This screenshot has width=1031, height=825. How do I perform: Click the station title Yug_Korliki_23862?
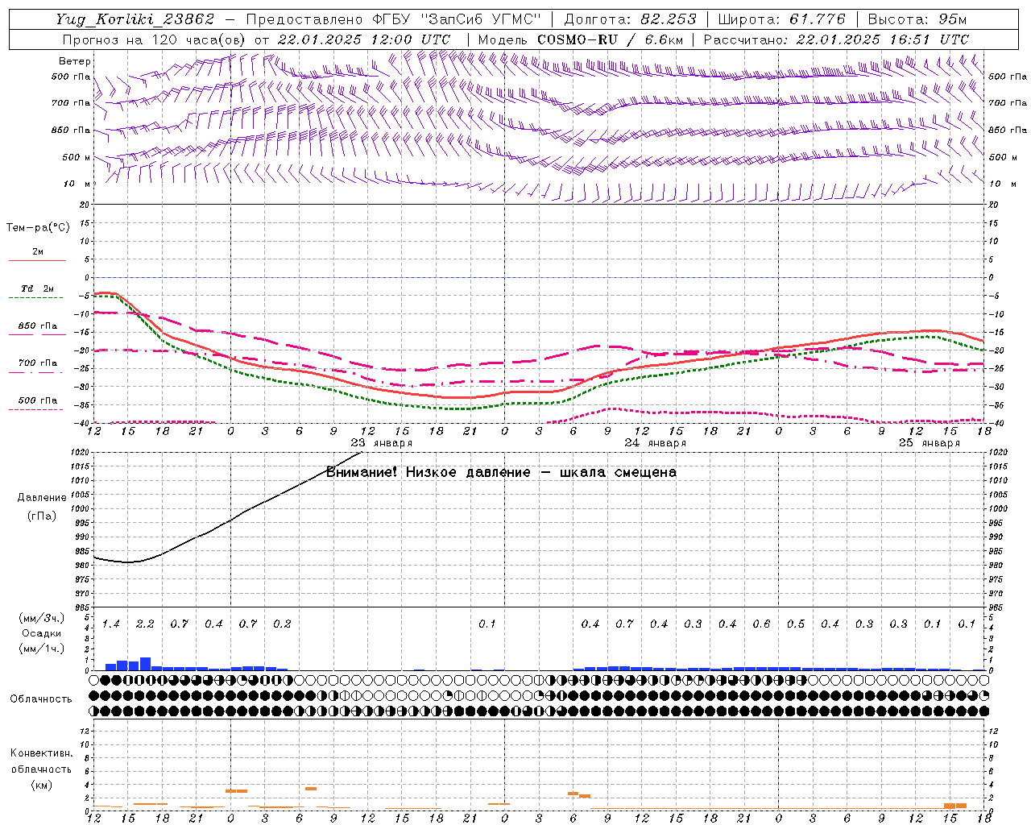pos(135,20)
